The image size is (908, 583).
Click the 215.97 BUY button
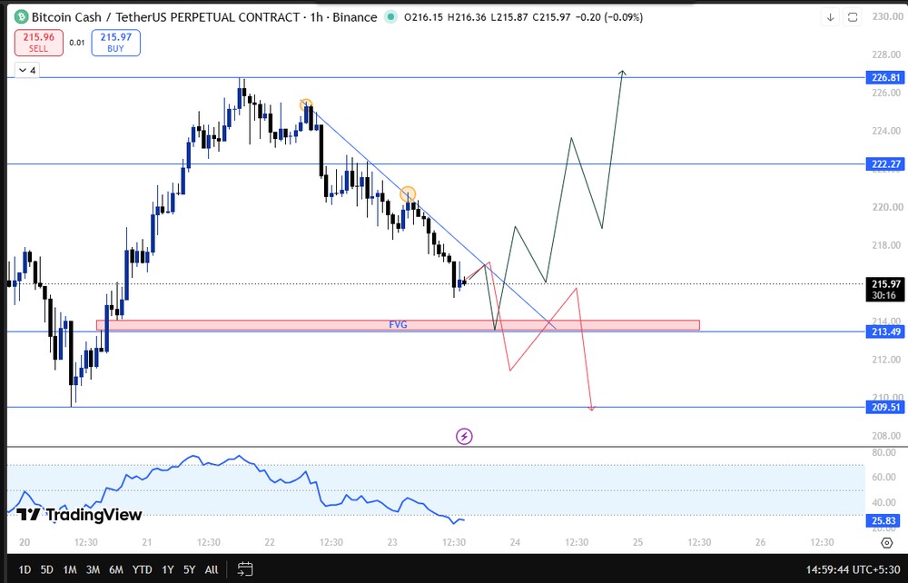click(116, 43)
